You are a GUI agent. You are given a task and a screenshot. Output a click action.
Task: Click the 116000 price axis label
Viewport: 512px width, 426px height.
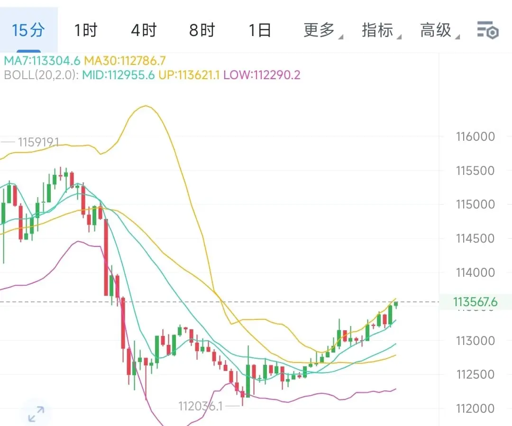click(x=475, y=136)
